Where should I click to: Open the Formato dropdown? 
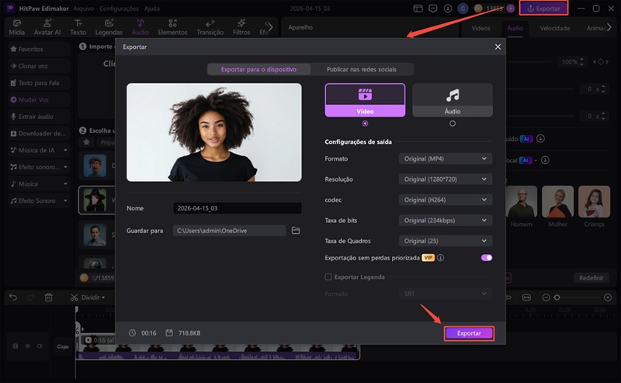(446, 158)
